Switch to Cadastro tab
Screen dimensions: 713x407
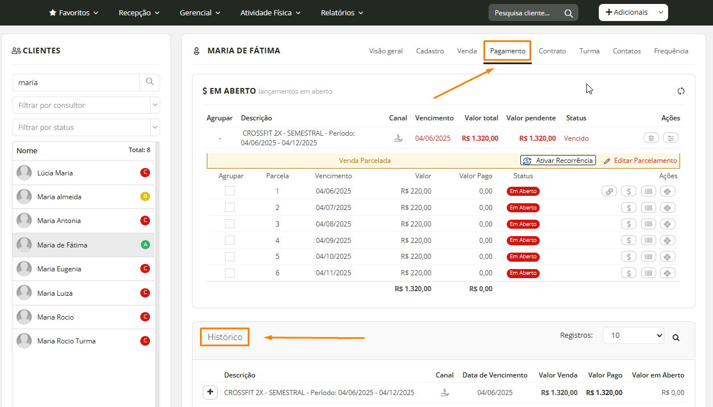click(430, 51)
